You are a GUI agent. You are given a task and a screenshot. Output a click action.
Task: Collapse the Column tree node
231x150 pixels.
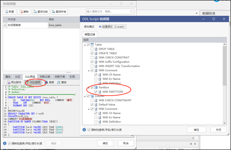click(85, 96)
